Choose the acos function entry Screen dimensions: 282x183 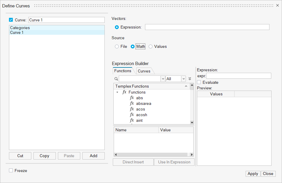click(140, 109)
